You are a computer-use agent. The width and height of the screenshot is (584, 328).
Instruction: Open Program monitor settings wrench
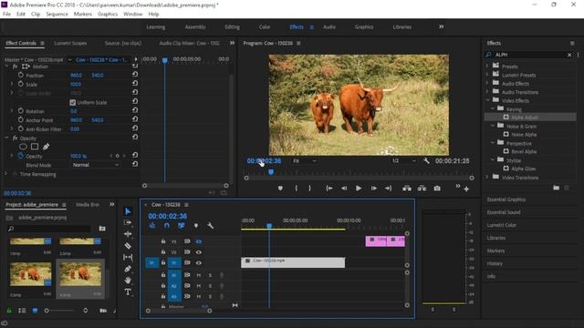pos(426,160)
